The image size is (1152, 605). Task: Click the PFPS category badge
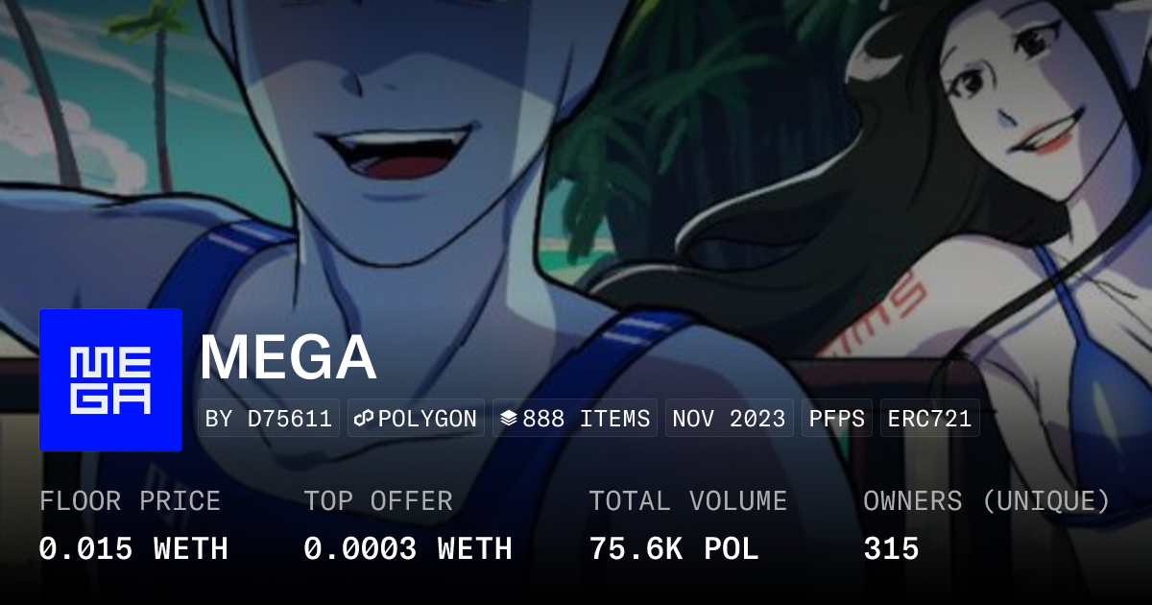tap(837, 419)
